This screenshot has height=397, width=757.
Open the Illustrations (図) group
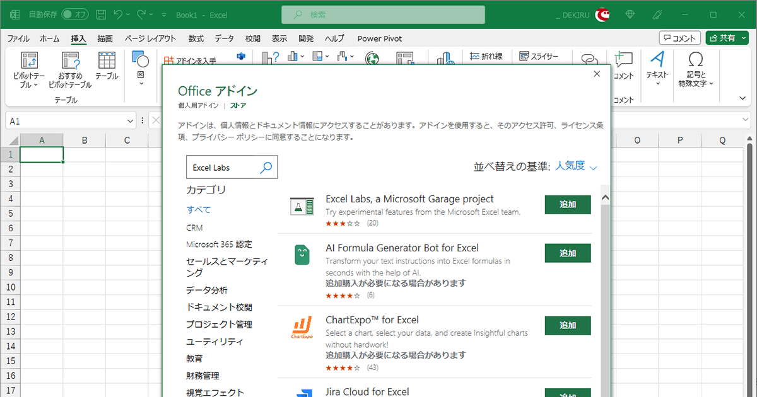(140, 68)
